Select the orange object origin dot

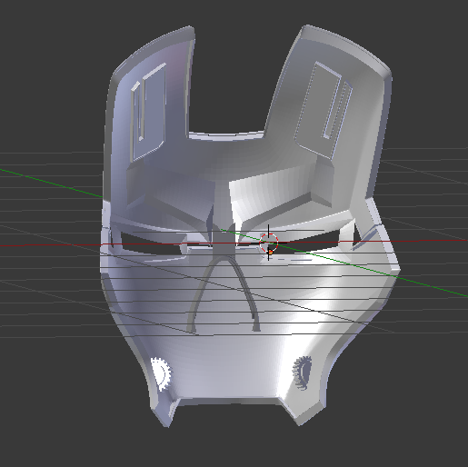pyautogui.click(x=271, y=252)
